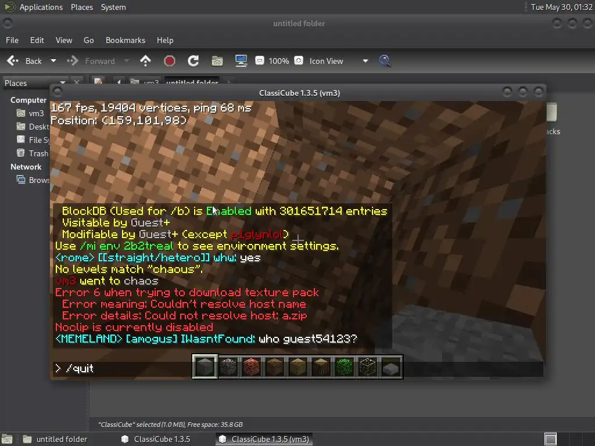Select Desktop entry in Places sidebar

point(33,127)
